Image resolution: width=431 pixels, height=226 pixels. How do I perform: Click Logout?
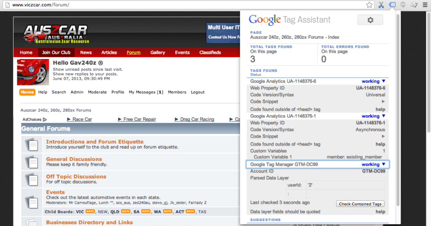198,92
